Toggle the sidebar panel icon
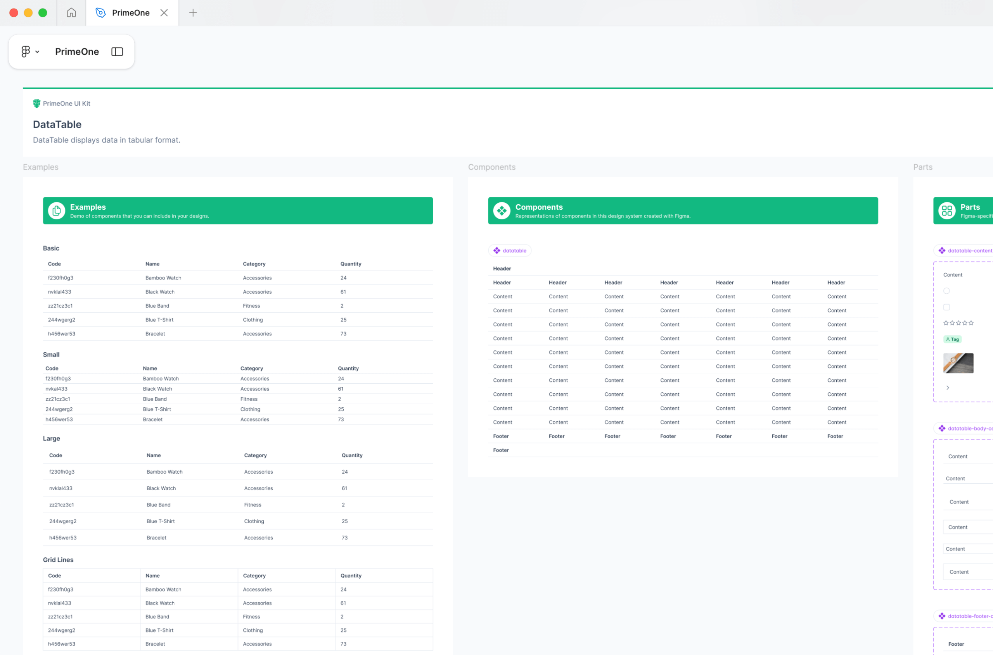Screen dimensions: 993x655 click(x=117, y=52)
